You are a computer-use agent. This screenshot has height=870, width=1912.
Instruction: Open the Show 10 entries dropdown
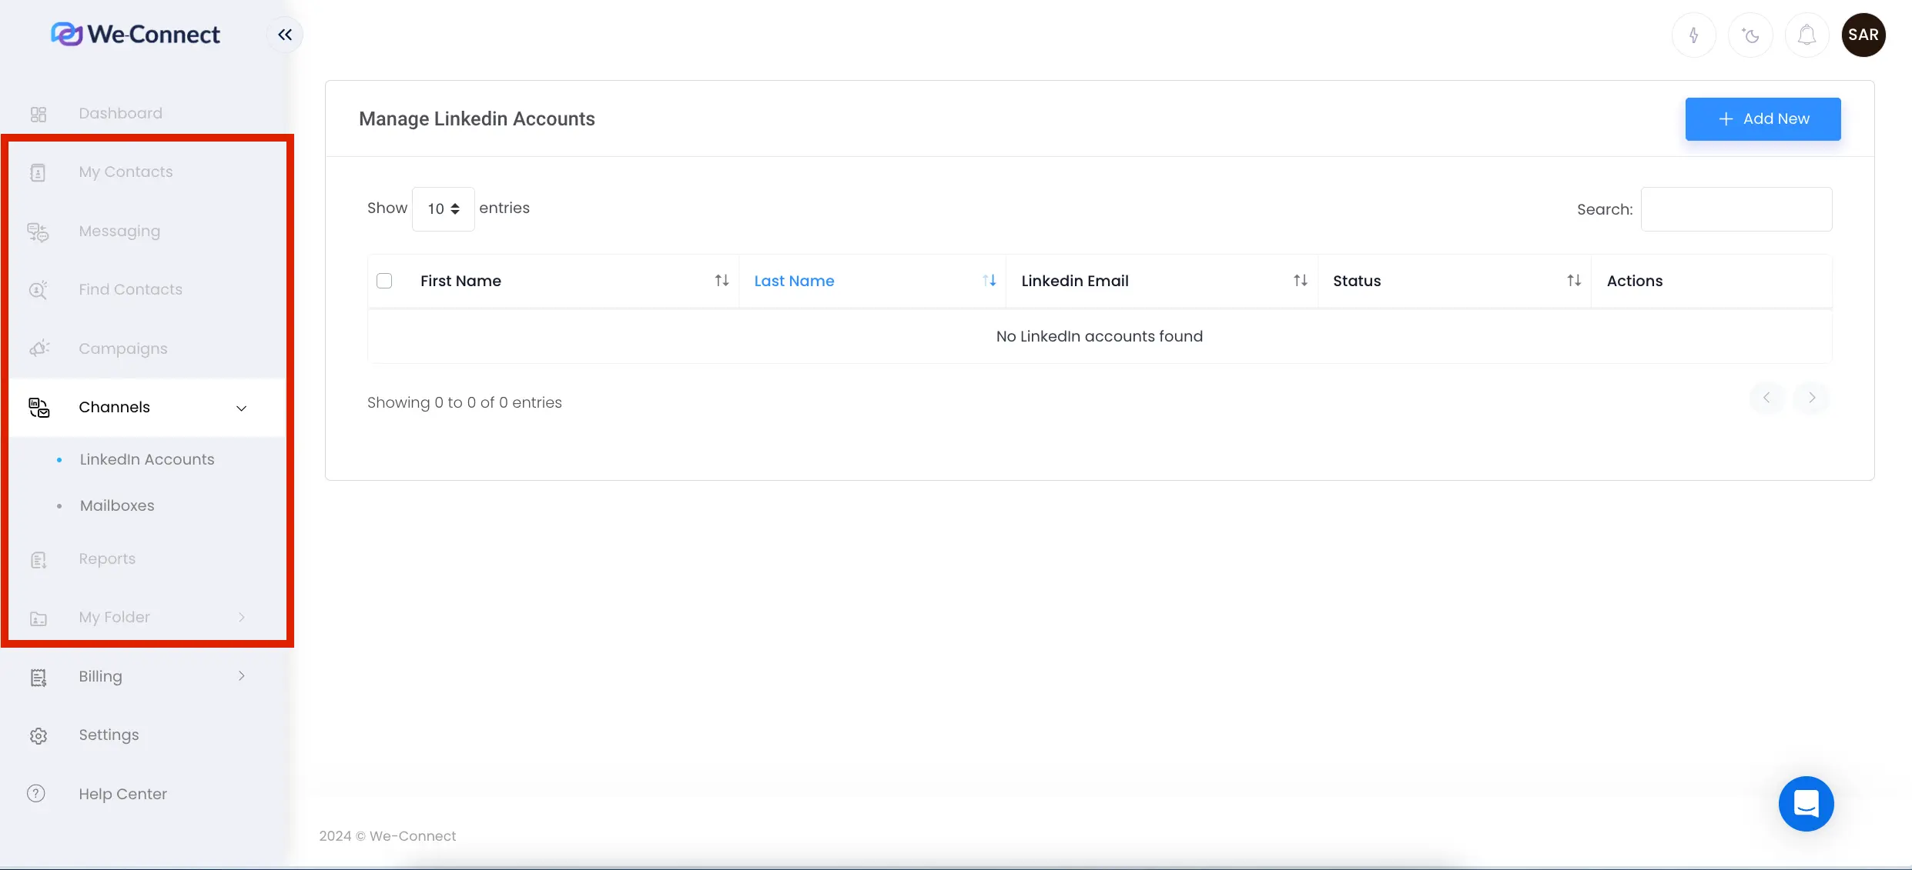[x=443, y=208]
